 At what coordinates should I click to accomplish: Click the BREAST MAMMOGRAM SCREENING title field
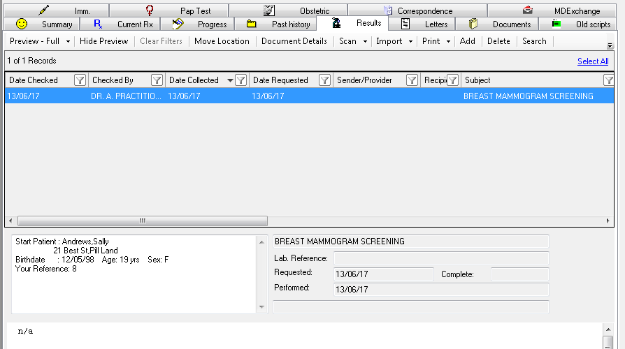(x=410, y=241)
